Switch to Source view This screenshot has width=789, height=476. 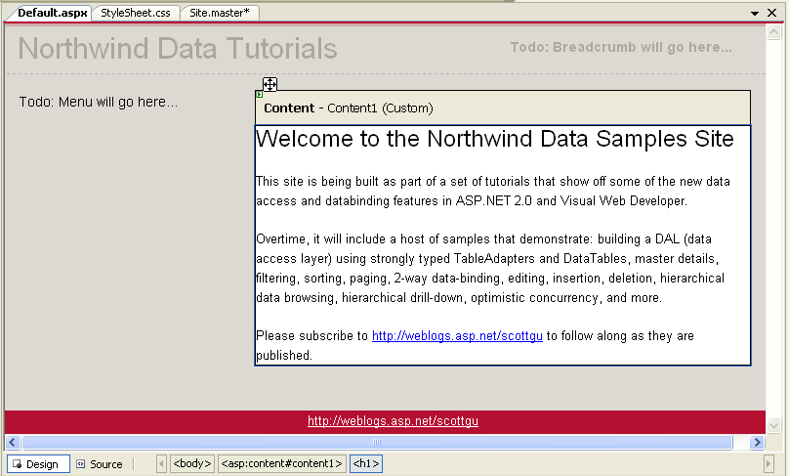[100, 464]
